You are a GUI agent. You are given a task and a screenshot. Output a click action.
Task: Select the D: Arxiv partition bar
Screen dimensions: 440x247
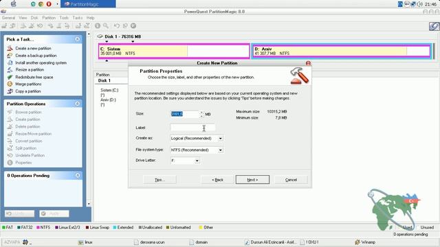(x=341, y=51)
